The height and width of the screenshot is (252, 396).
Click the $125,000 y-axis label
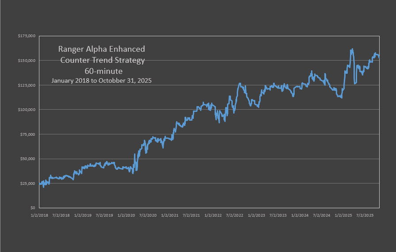pyautogui.click(x=27, y=85)
